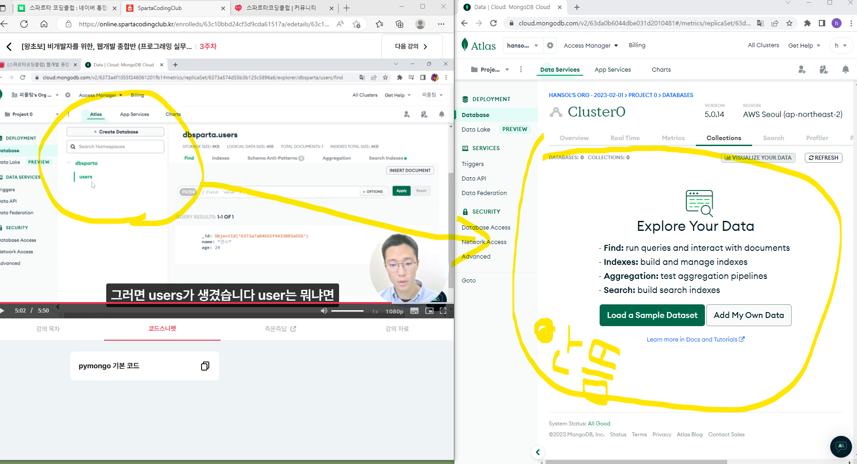The height and width of the screenshot is (464, 857).
Task: Go to 다음 강의
Action: tap(412, 46)
